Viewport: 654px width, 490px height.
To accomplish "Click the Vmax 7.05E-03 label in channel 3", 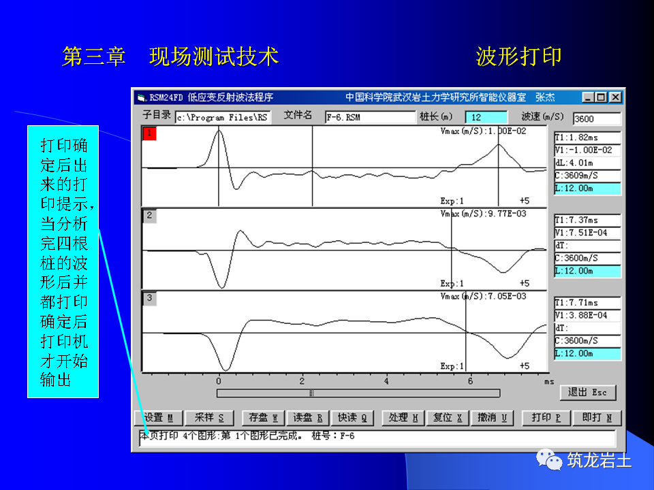I will point(484,296).
